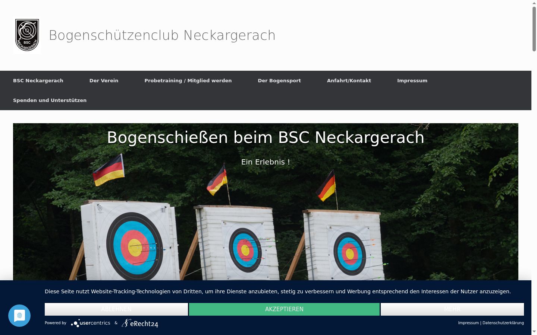The width and height of the screenshot is (537, 335).
Task: Click the eRecht24 logo in cookie banner
Action: coord(140,323)
